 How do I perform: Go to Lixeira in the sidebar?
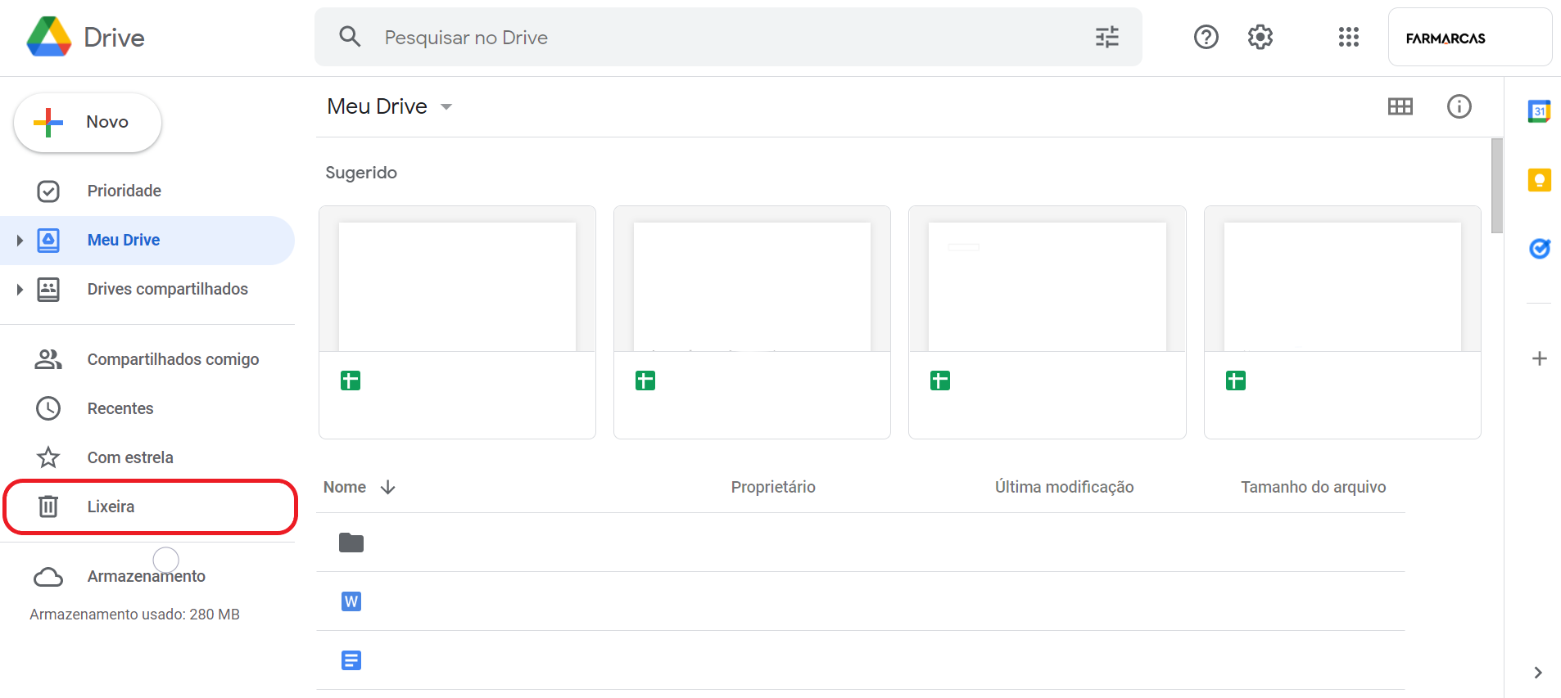point(111,507)
